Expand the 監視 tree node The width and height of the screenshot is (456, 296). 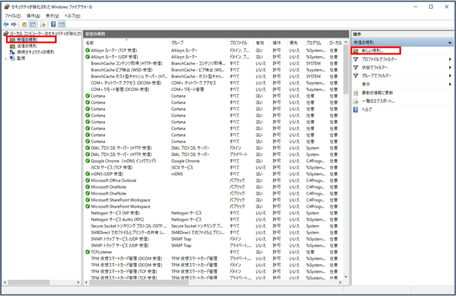5,58
